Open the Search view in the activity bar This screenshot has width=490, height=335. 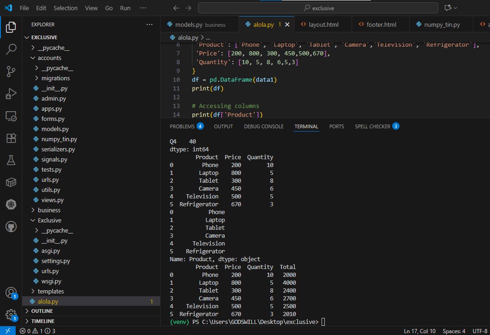(x=11, y=49)
